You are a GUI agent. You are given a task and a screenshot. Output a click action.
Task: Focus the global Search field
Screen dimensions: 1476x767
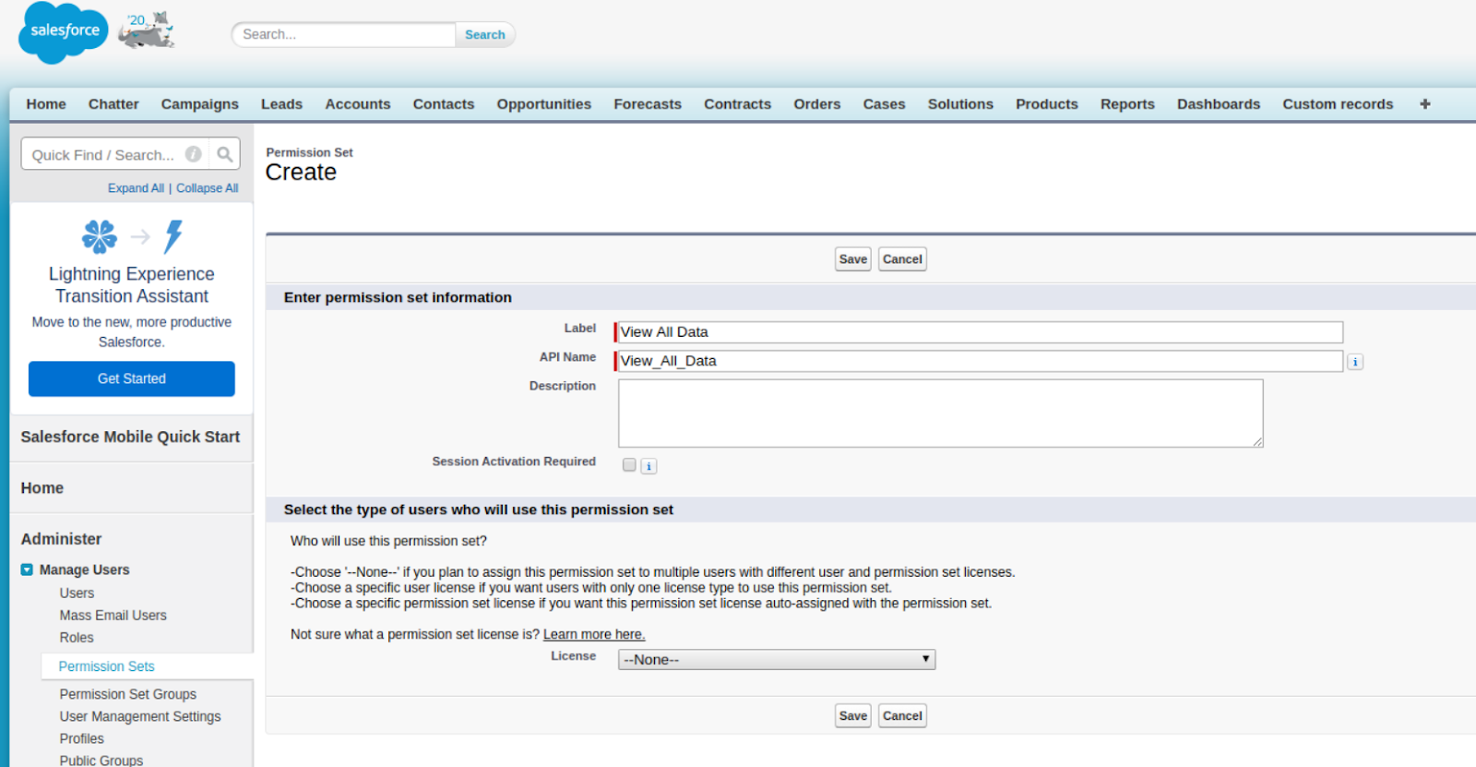344,34
